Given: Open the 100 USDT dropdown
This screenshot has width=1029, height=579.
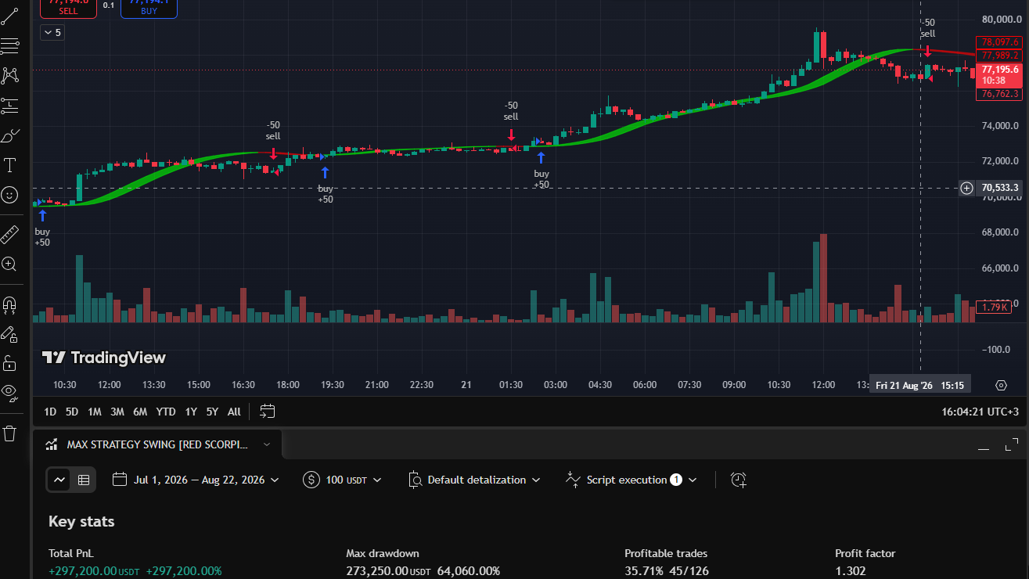Looking at the screenshot, I should (343, 480).
